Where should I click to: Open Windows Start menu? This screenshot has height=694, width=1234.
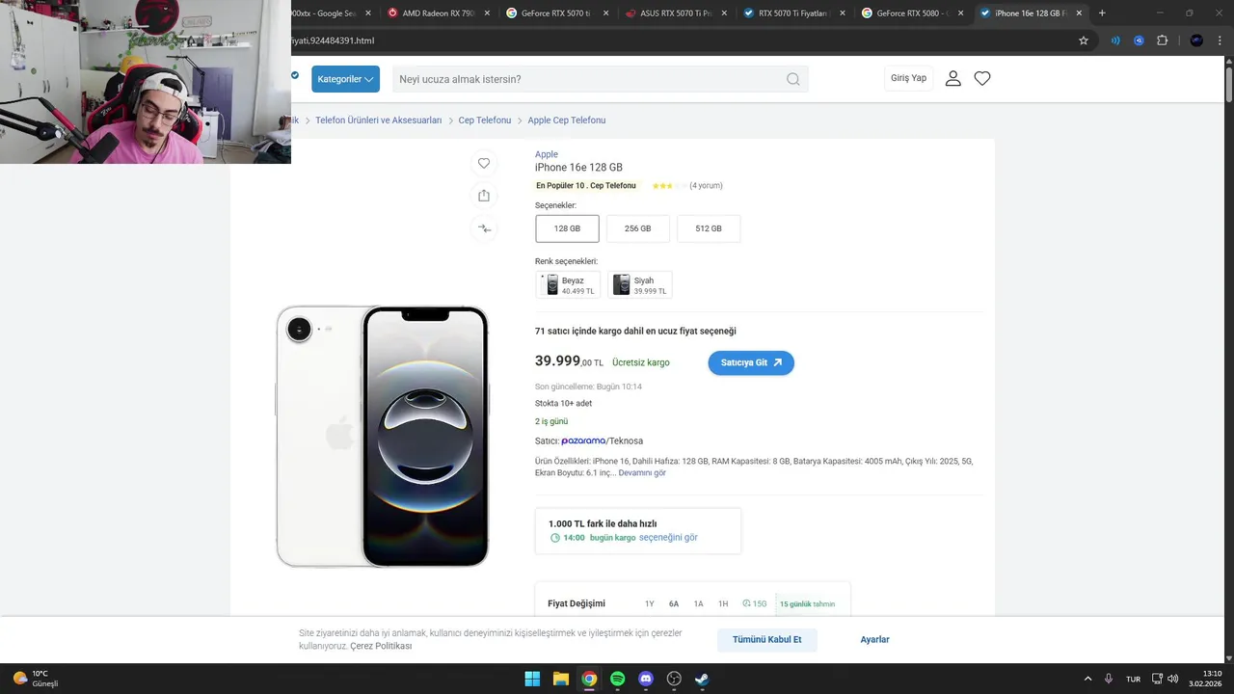click(532, 679)
